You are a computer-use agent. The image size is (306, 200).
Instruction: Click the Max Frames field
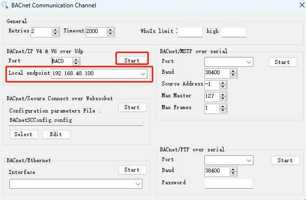pyautogui.click(x=212, y=109)
